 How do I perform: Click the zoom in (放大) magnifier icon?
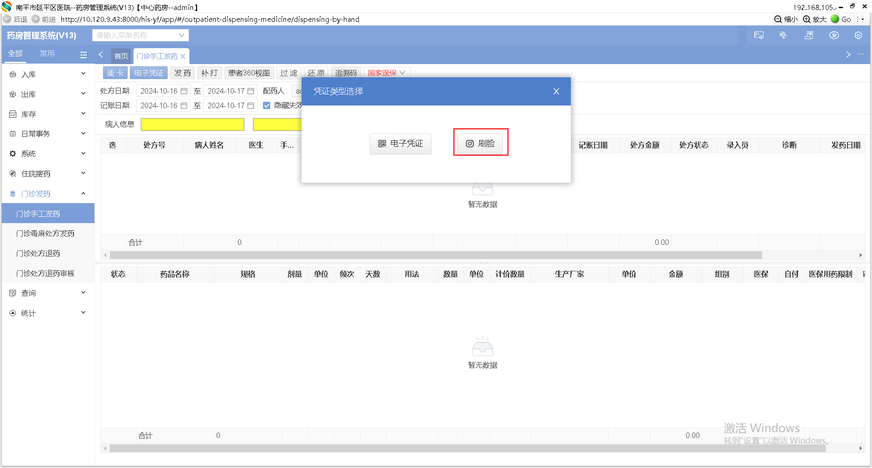pyautogui.click(x=807, y=19)
